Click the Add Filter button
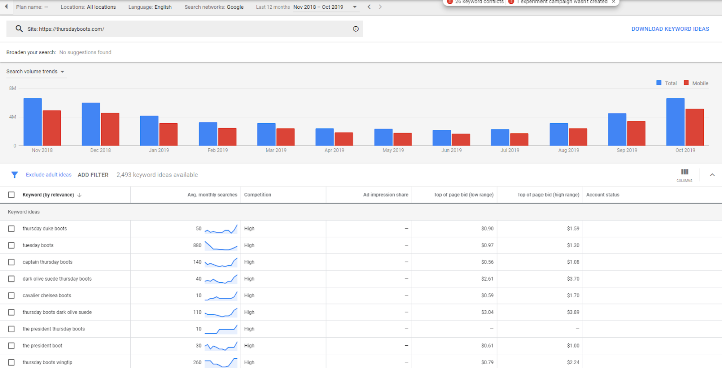Viewport: 722px width, 368px height. [93, 175]
